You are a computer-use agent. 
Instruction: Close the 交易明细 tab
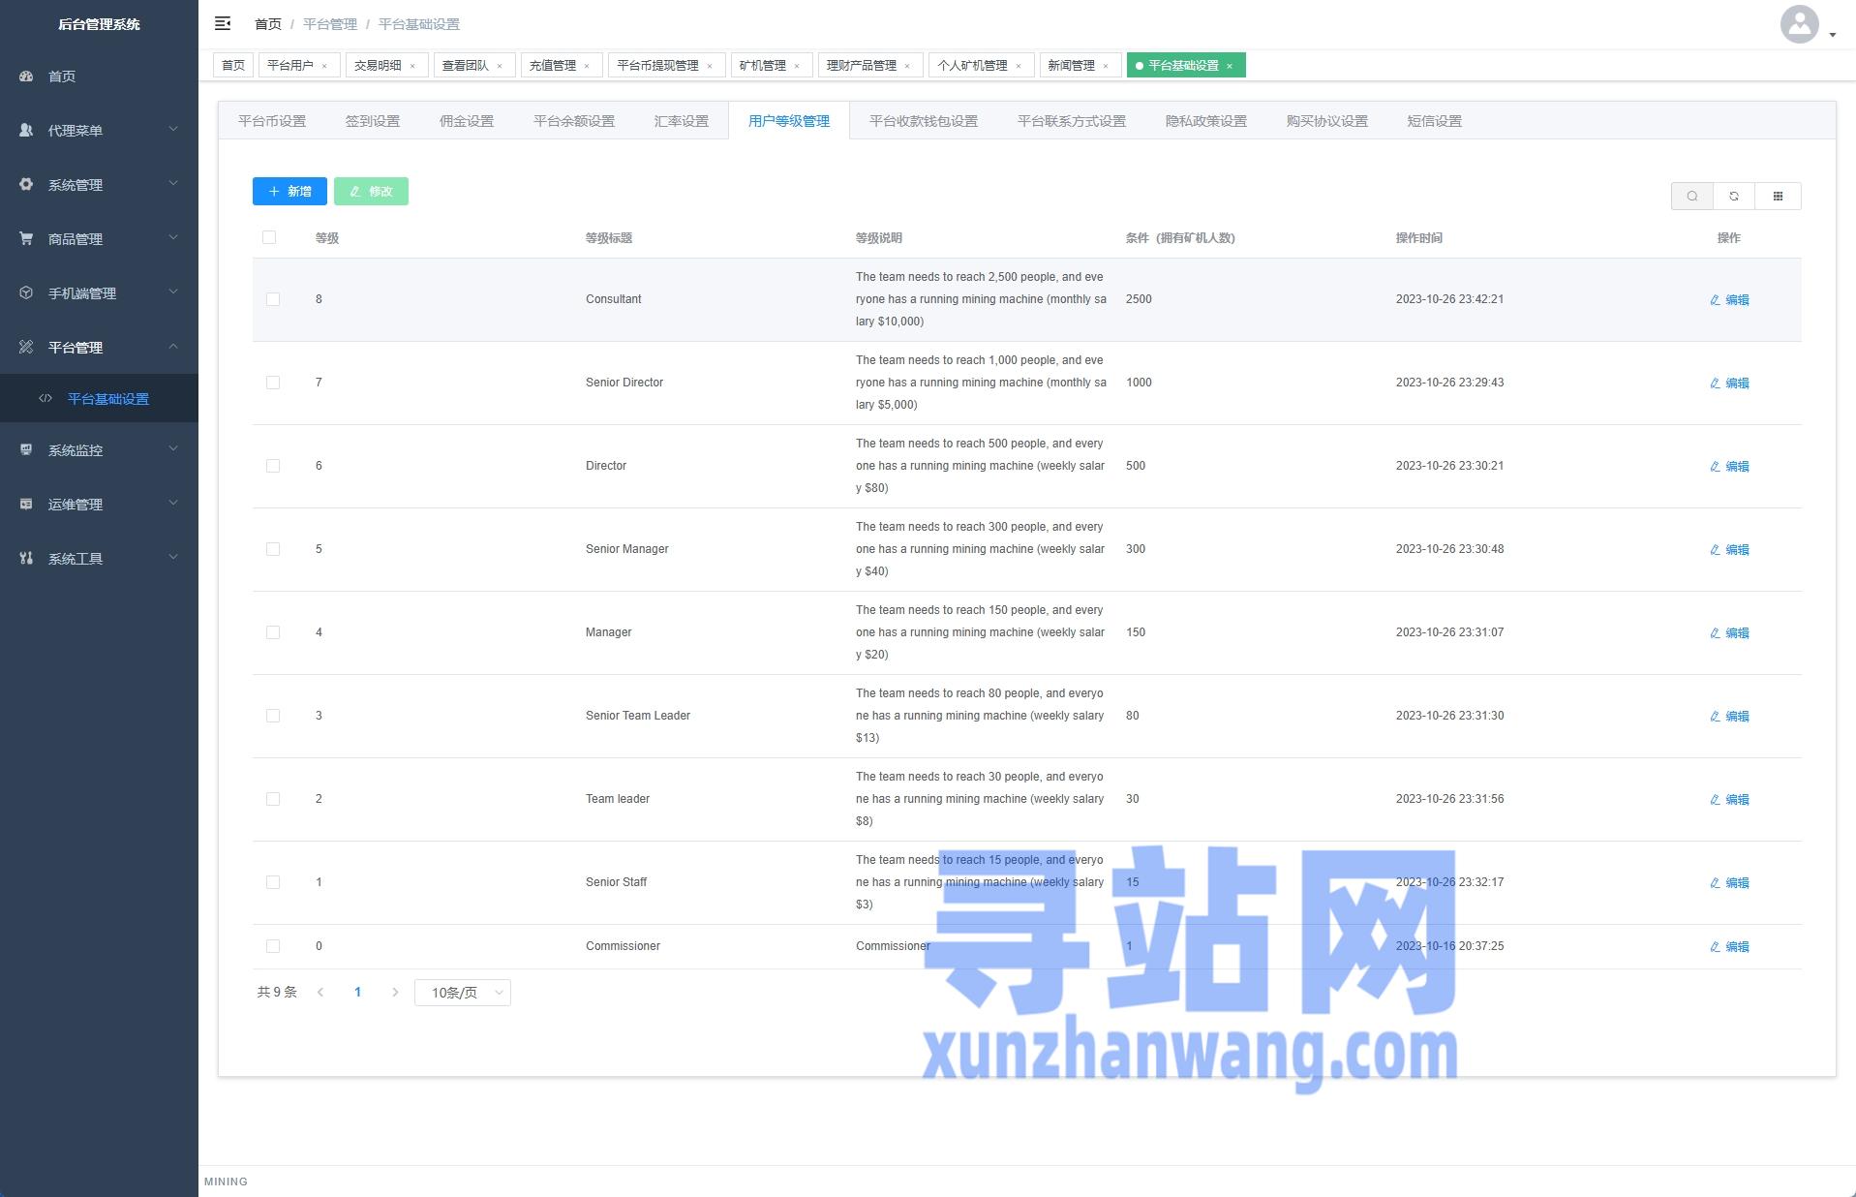[412, 66]
